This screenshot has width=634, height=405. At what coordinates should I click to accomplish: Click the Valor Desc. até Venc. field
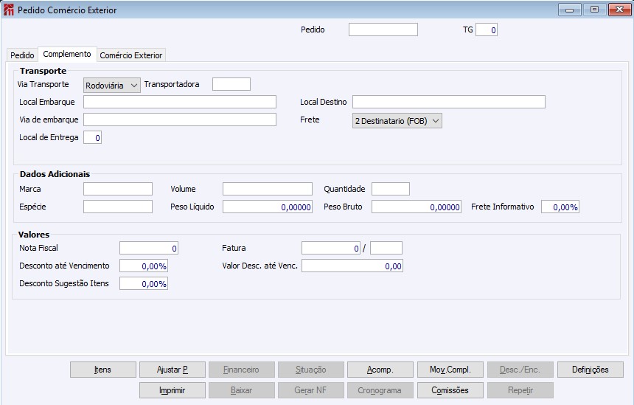(x=352, y=266)
